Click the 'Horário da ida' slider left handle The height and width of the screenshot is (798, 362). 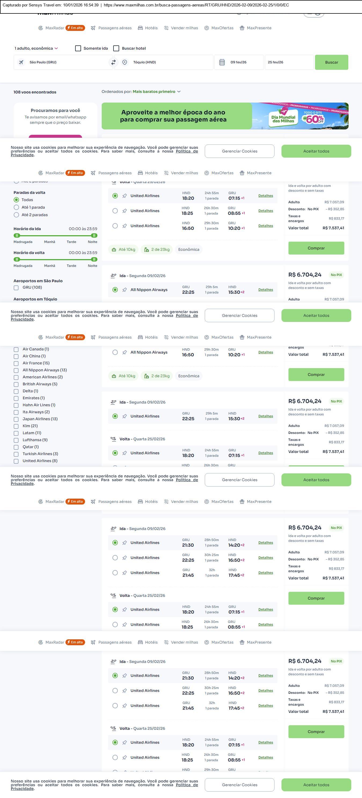coord(17,236)
